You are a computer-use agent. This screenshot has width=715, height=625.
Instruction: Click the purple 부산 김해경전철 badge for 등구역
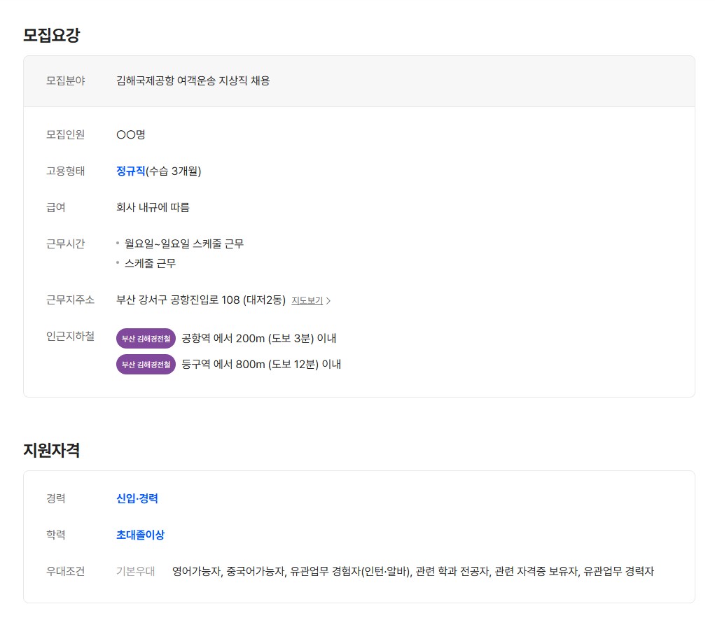(146, 365)
